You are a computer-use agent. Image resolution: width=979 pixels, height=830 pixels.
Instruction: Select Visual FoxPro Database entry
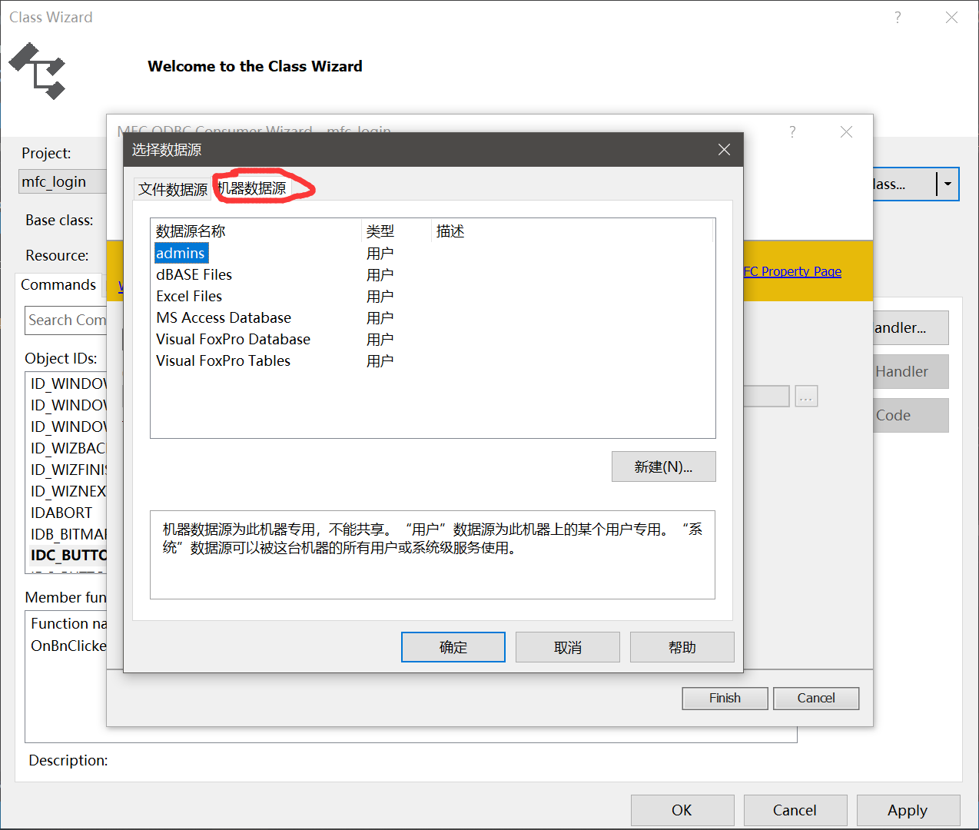233,339
